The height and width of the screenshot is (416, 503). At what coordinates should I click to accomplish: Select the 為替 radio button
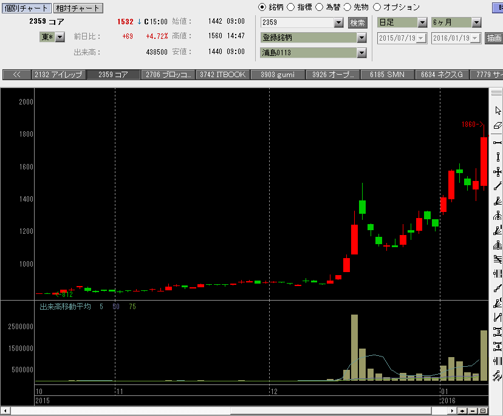click(x=319, y=7)
